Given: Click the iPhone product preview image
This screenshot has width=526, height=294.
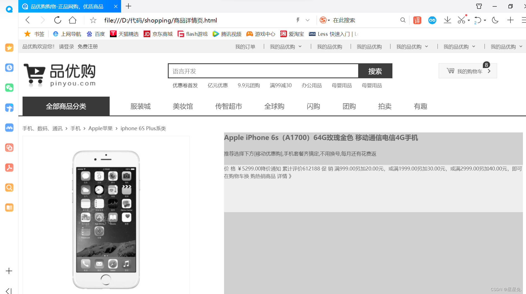Looking at the screenshot, I should [106, 215].
